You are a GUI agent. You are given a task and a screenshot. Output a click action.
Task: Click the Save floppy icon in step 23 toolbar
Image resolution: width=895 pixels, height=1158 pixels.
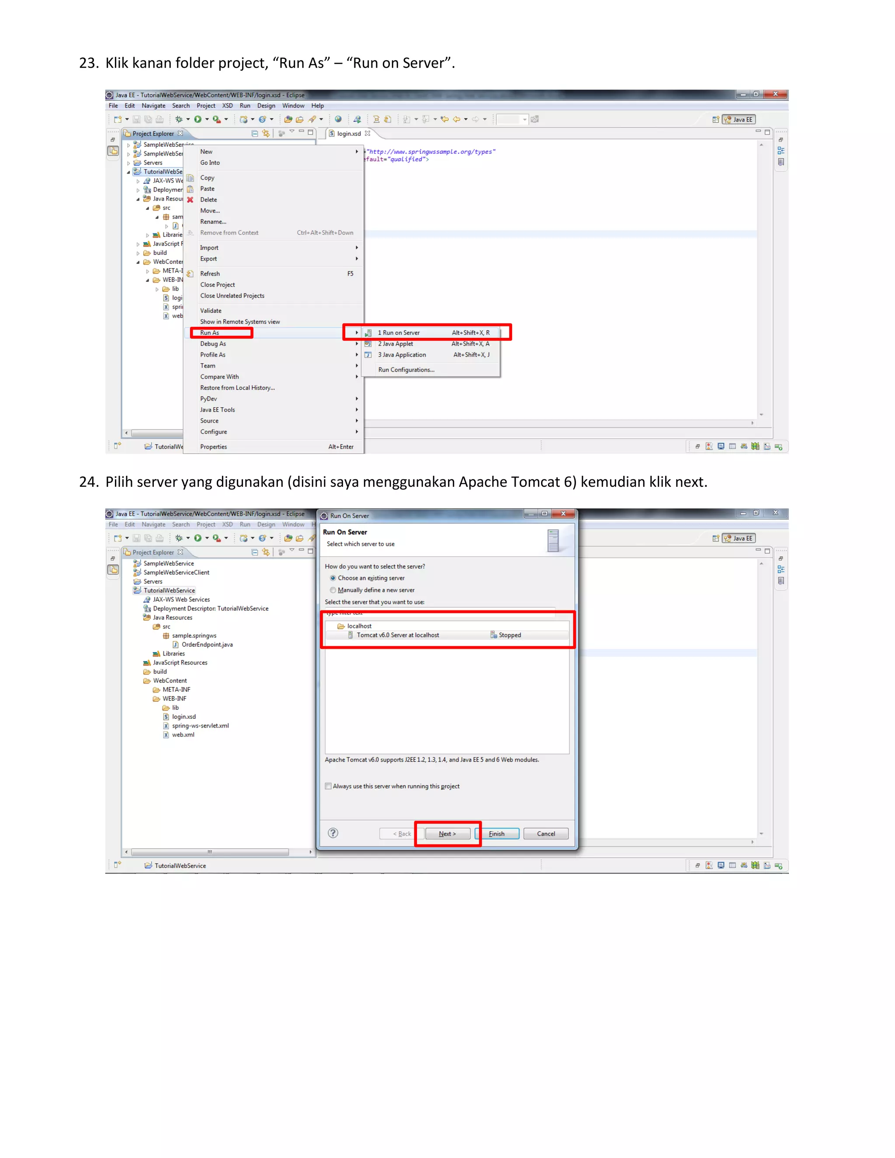(x=136, y=120)
